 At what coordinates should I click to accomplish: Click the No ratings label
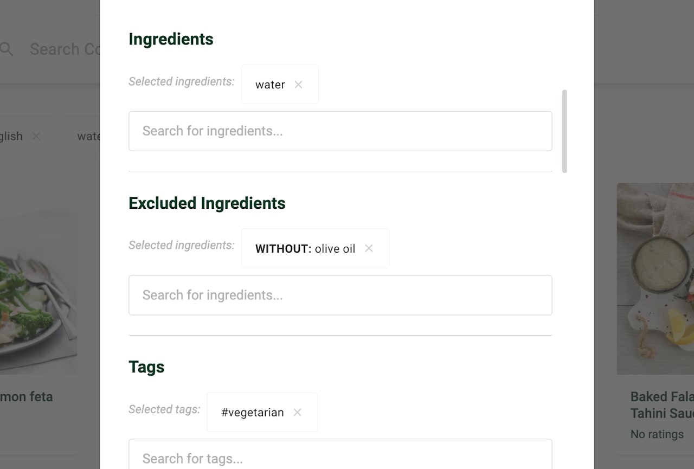coord(657,434)
